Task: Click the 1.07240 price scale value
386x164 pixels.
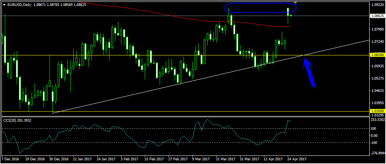Action: click(378, 42)
